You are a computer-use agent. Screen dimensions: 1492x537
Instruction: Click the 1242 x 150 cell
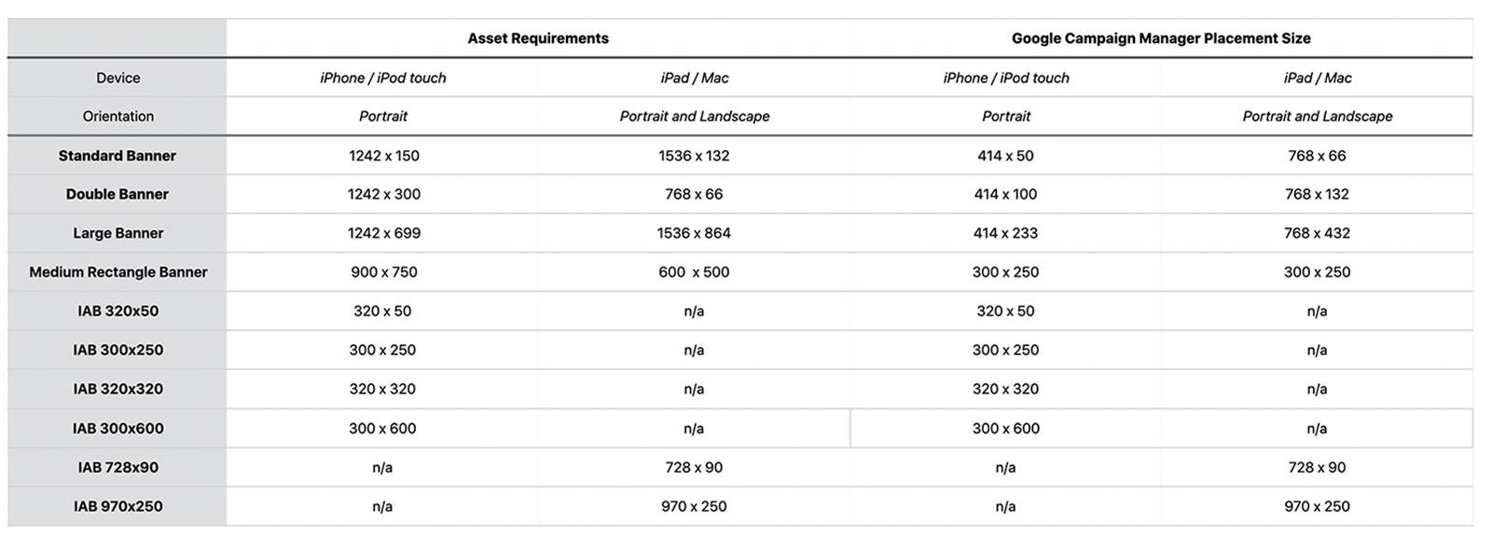[x=383, y=156]
